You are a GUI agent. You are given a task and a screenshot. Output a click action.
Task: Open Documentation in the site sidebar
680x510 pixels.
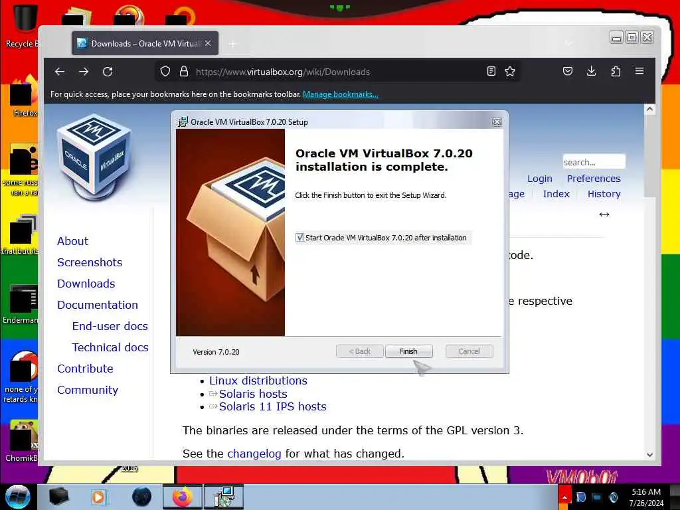[x=98, y=305]
